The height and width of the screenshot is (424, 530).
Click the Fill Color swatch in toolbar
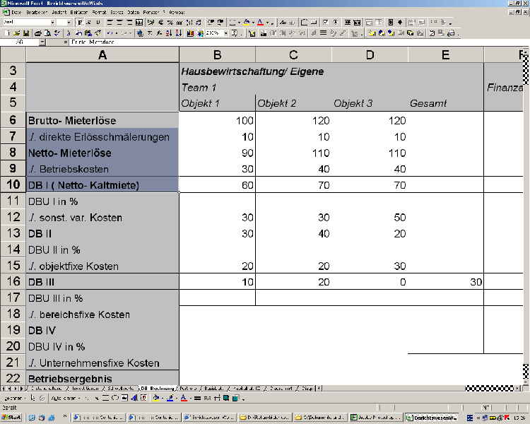pyautogui.click(x=247, y=23)
